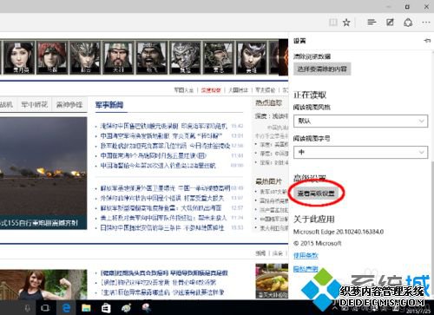Open Microsoft Edge from taskbar

click(x=66, y=308)
